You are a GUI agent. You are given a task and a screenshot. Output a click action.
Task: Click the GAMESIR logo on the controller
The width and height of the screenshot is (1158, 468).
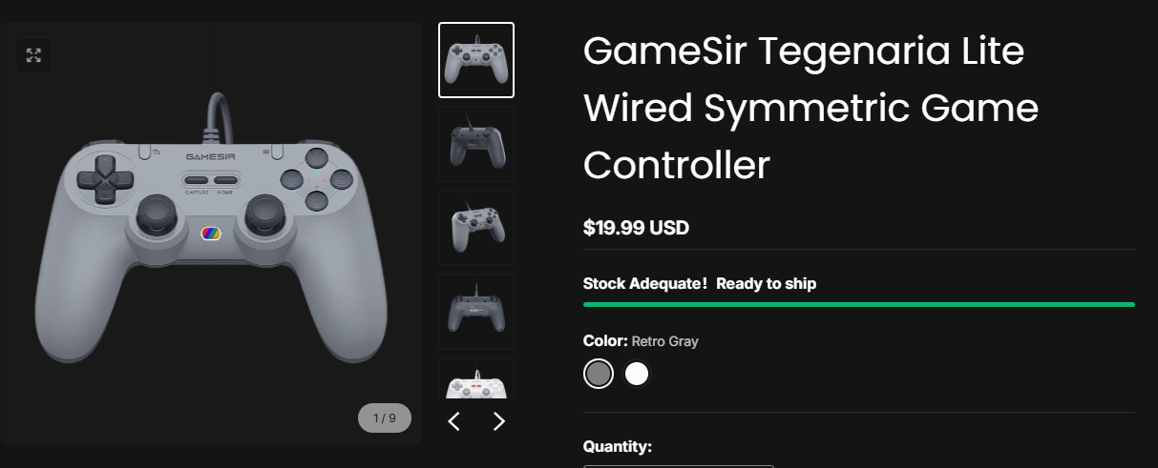tap(211, 155)
